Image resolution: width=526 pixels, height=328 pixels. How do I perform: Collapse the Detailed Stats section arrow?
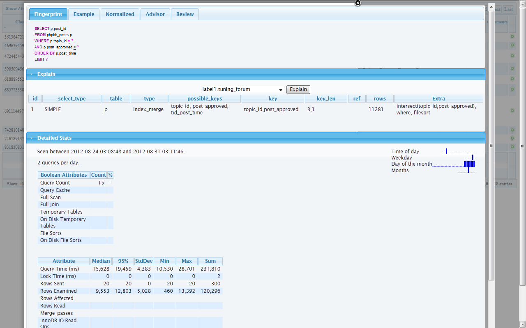(31, 138)
